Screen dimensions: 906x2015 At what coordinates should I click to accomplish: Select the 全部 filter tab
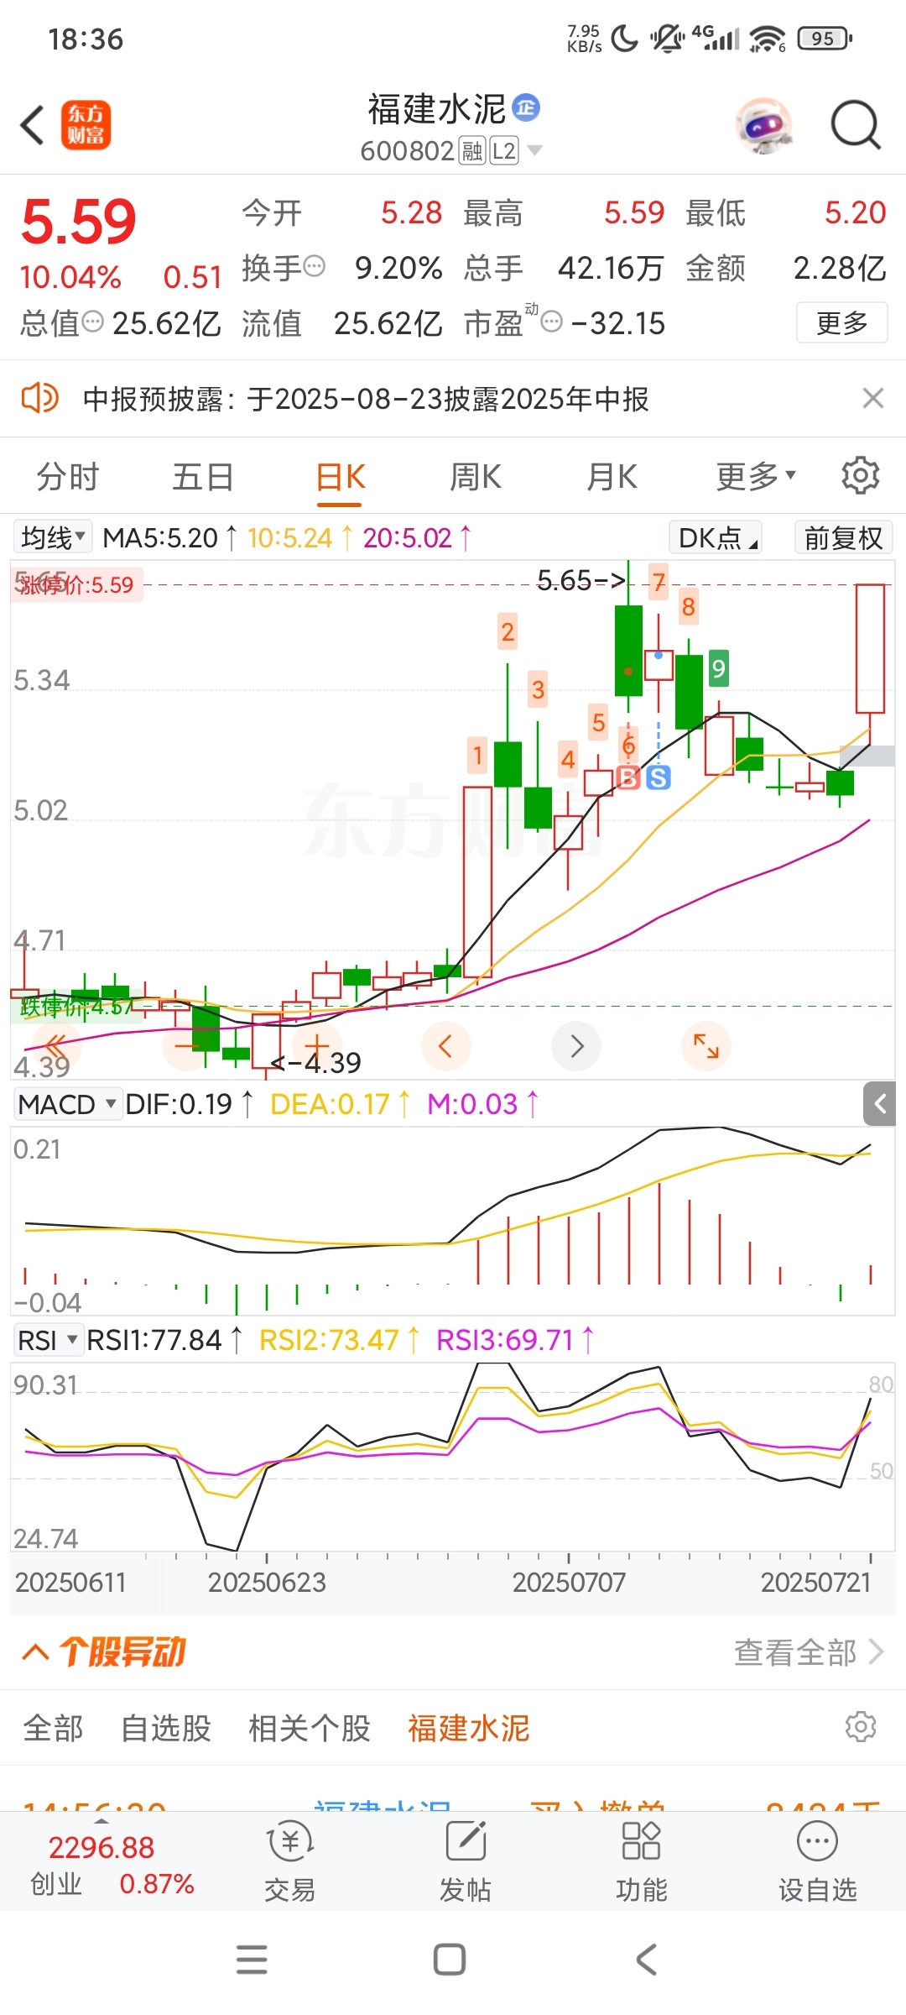(53, 1729)
